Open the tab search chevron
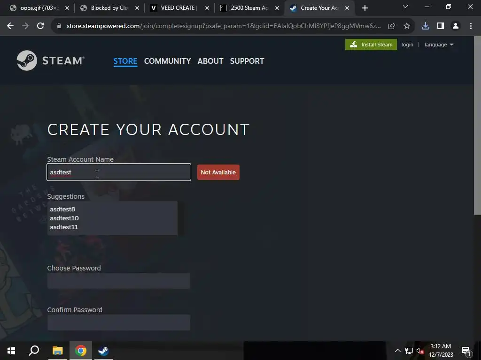 (405, 7)
